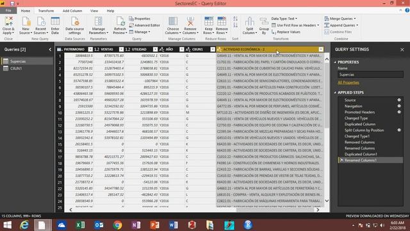Open the Data Type: Text dropdown
410x231 pixels.
284,19
